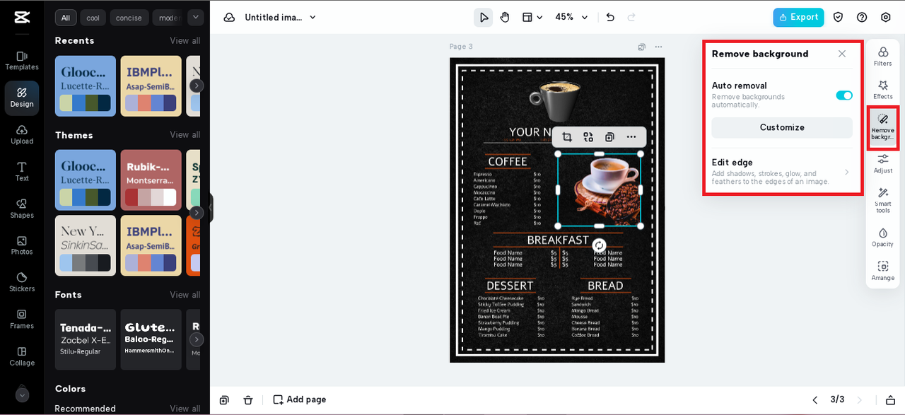905x415 pixels.
Task: Open Smart tools
Action: tap(883, 200)
